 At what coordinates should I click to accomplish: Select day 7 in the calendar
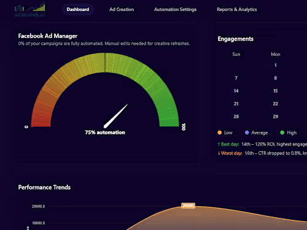pyautogui.click(x=236, y=78)
